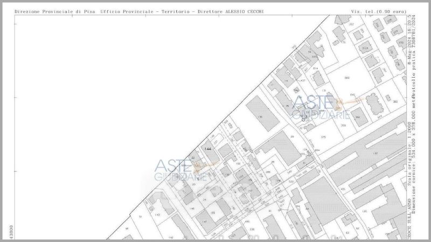Click the parcel labeled 382
Screen dimensions: 431x242
pyautogui.click(x=357, y=116)
